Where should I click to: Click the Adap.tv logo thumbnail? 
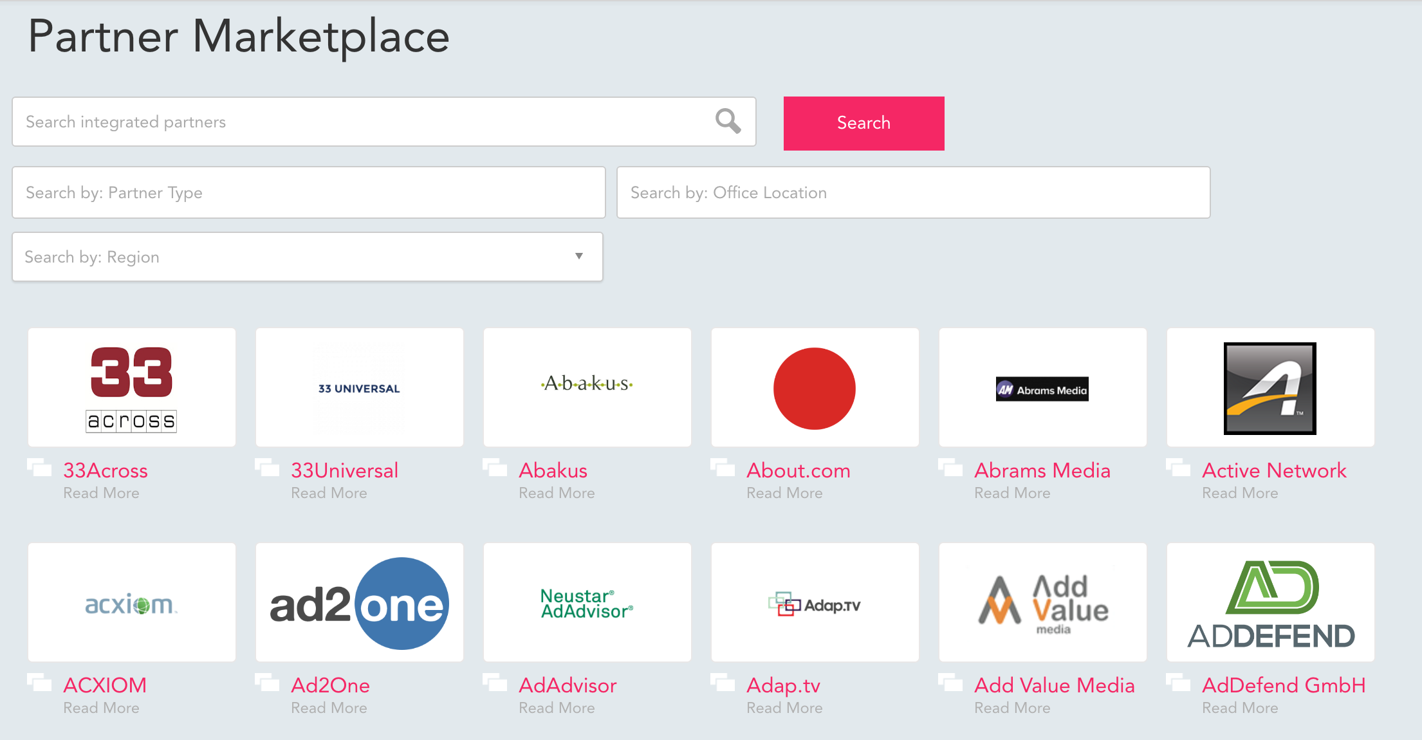pyautogui.click(x=815, y=602)
